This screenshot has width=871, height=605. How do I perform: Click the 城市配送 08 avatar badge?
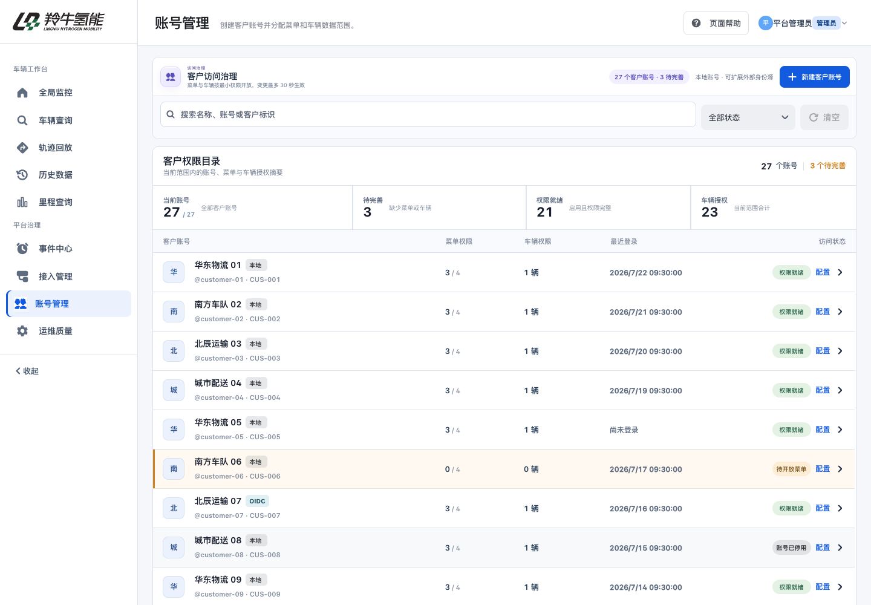(x=174, y=548)
